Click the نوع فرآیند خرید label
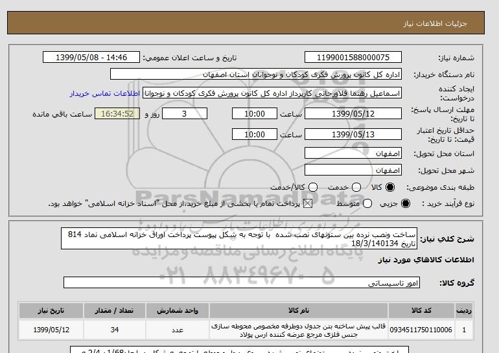Screen dimensions: 499x353 coord(448,203)
